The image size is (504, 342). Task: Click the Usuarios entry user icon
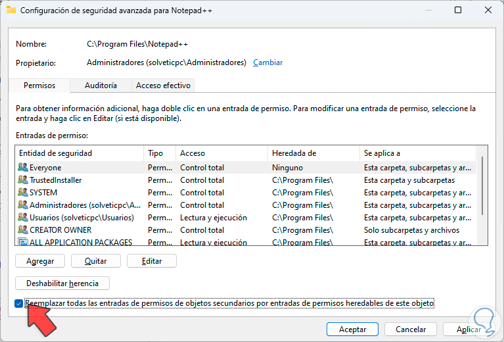point(23,218)
